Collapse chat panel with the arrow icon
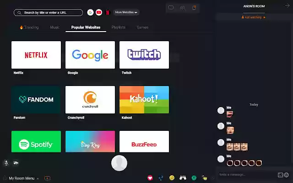Viewport: 293px width, 183px height. click(287, 5)
